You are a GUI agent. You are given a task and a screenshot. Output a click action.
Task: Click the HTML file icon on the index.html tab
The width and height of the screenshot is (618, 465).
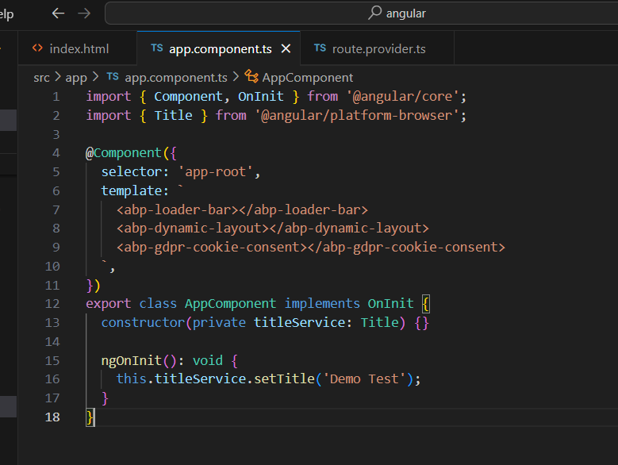point(37,48)
